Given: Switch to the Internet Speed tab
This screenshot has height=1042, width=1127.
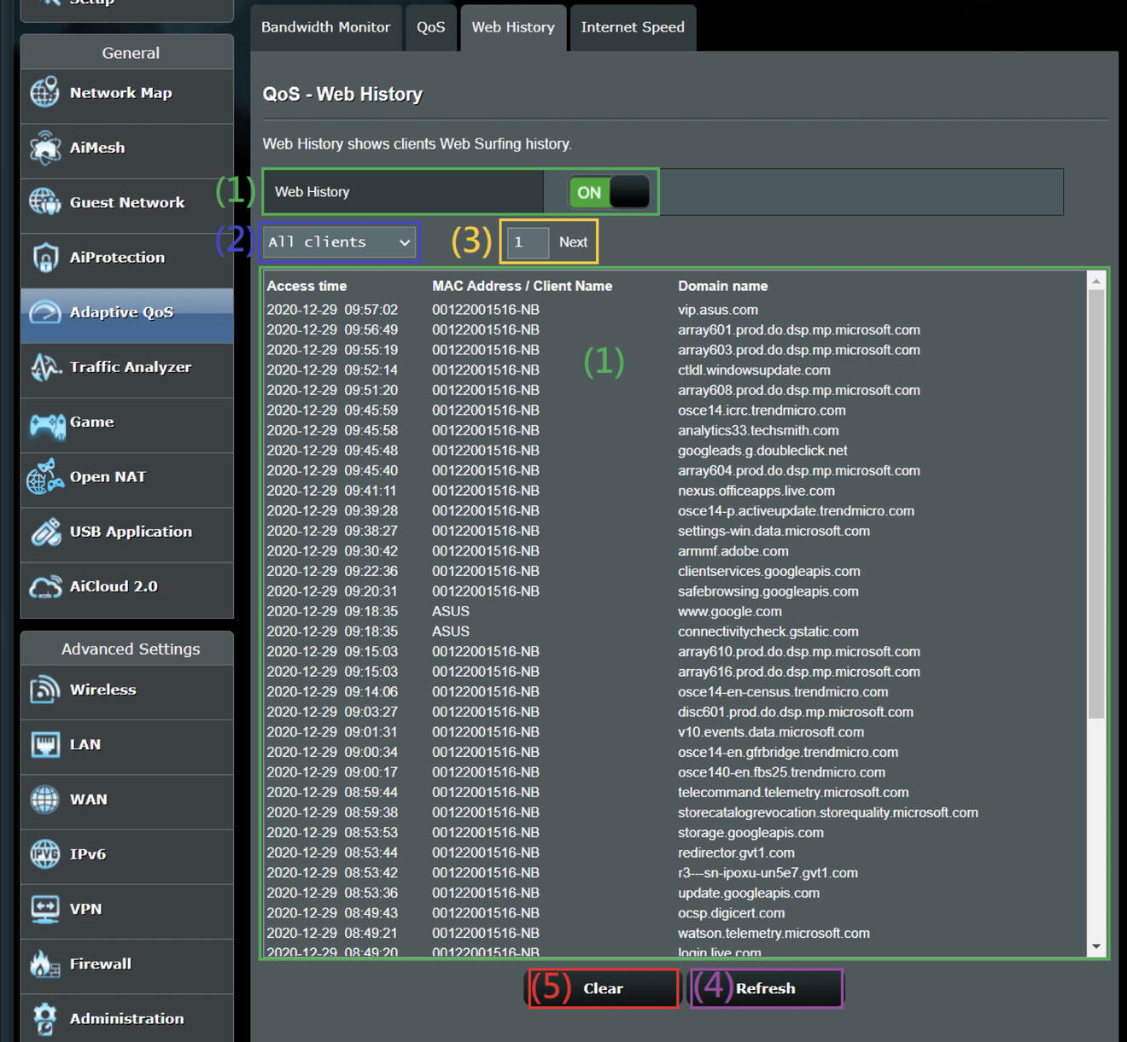Looking at the screenshot, I should pyautogui.click(x=633, y=27).
